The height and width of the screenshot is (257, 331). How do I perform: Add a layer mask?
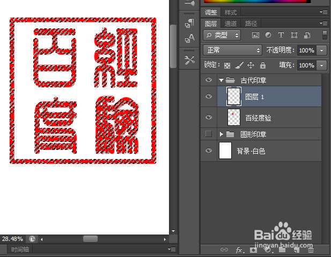pos(253,250)
